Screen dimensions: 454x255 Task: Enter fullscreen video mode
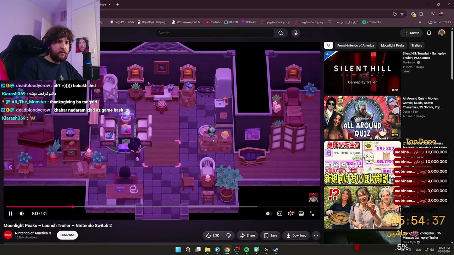[312, 214]
